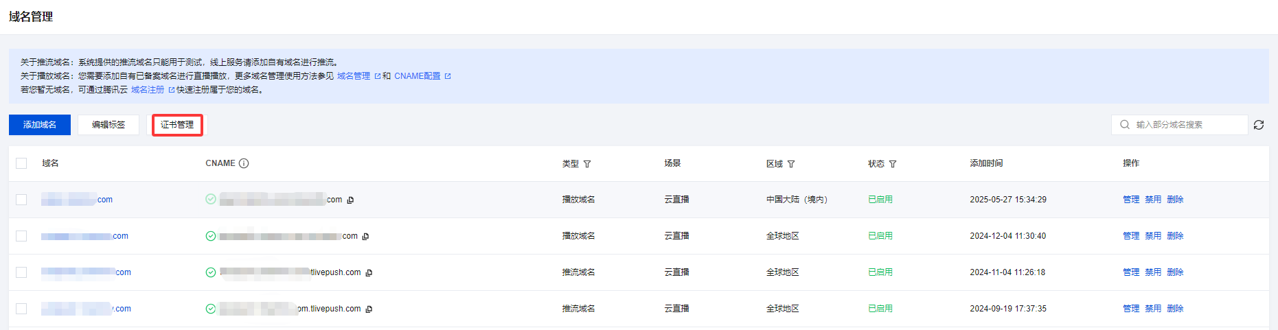Click 管理 for the first domain row
This screenshot has height=330, width=1278.
point(1131,200)
